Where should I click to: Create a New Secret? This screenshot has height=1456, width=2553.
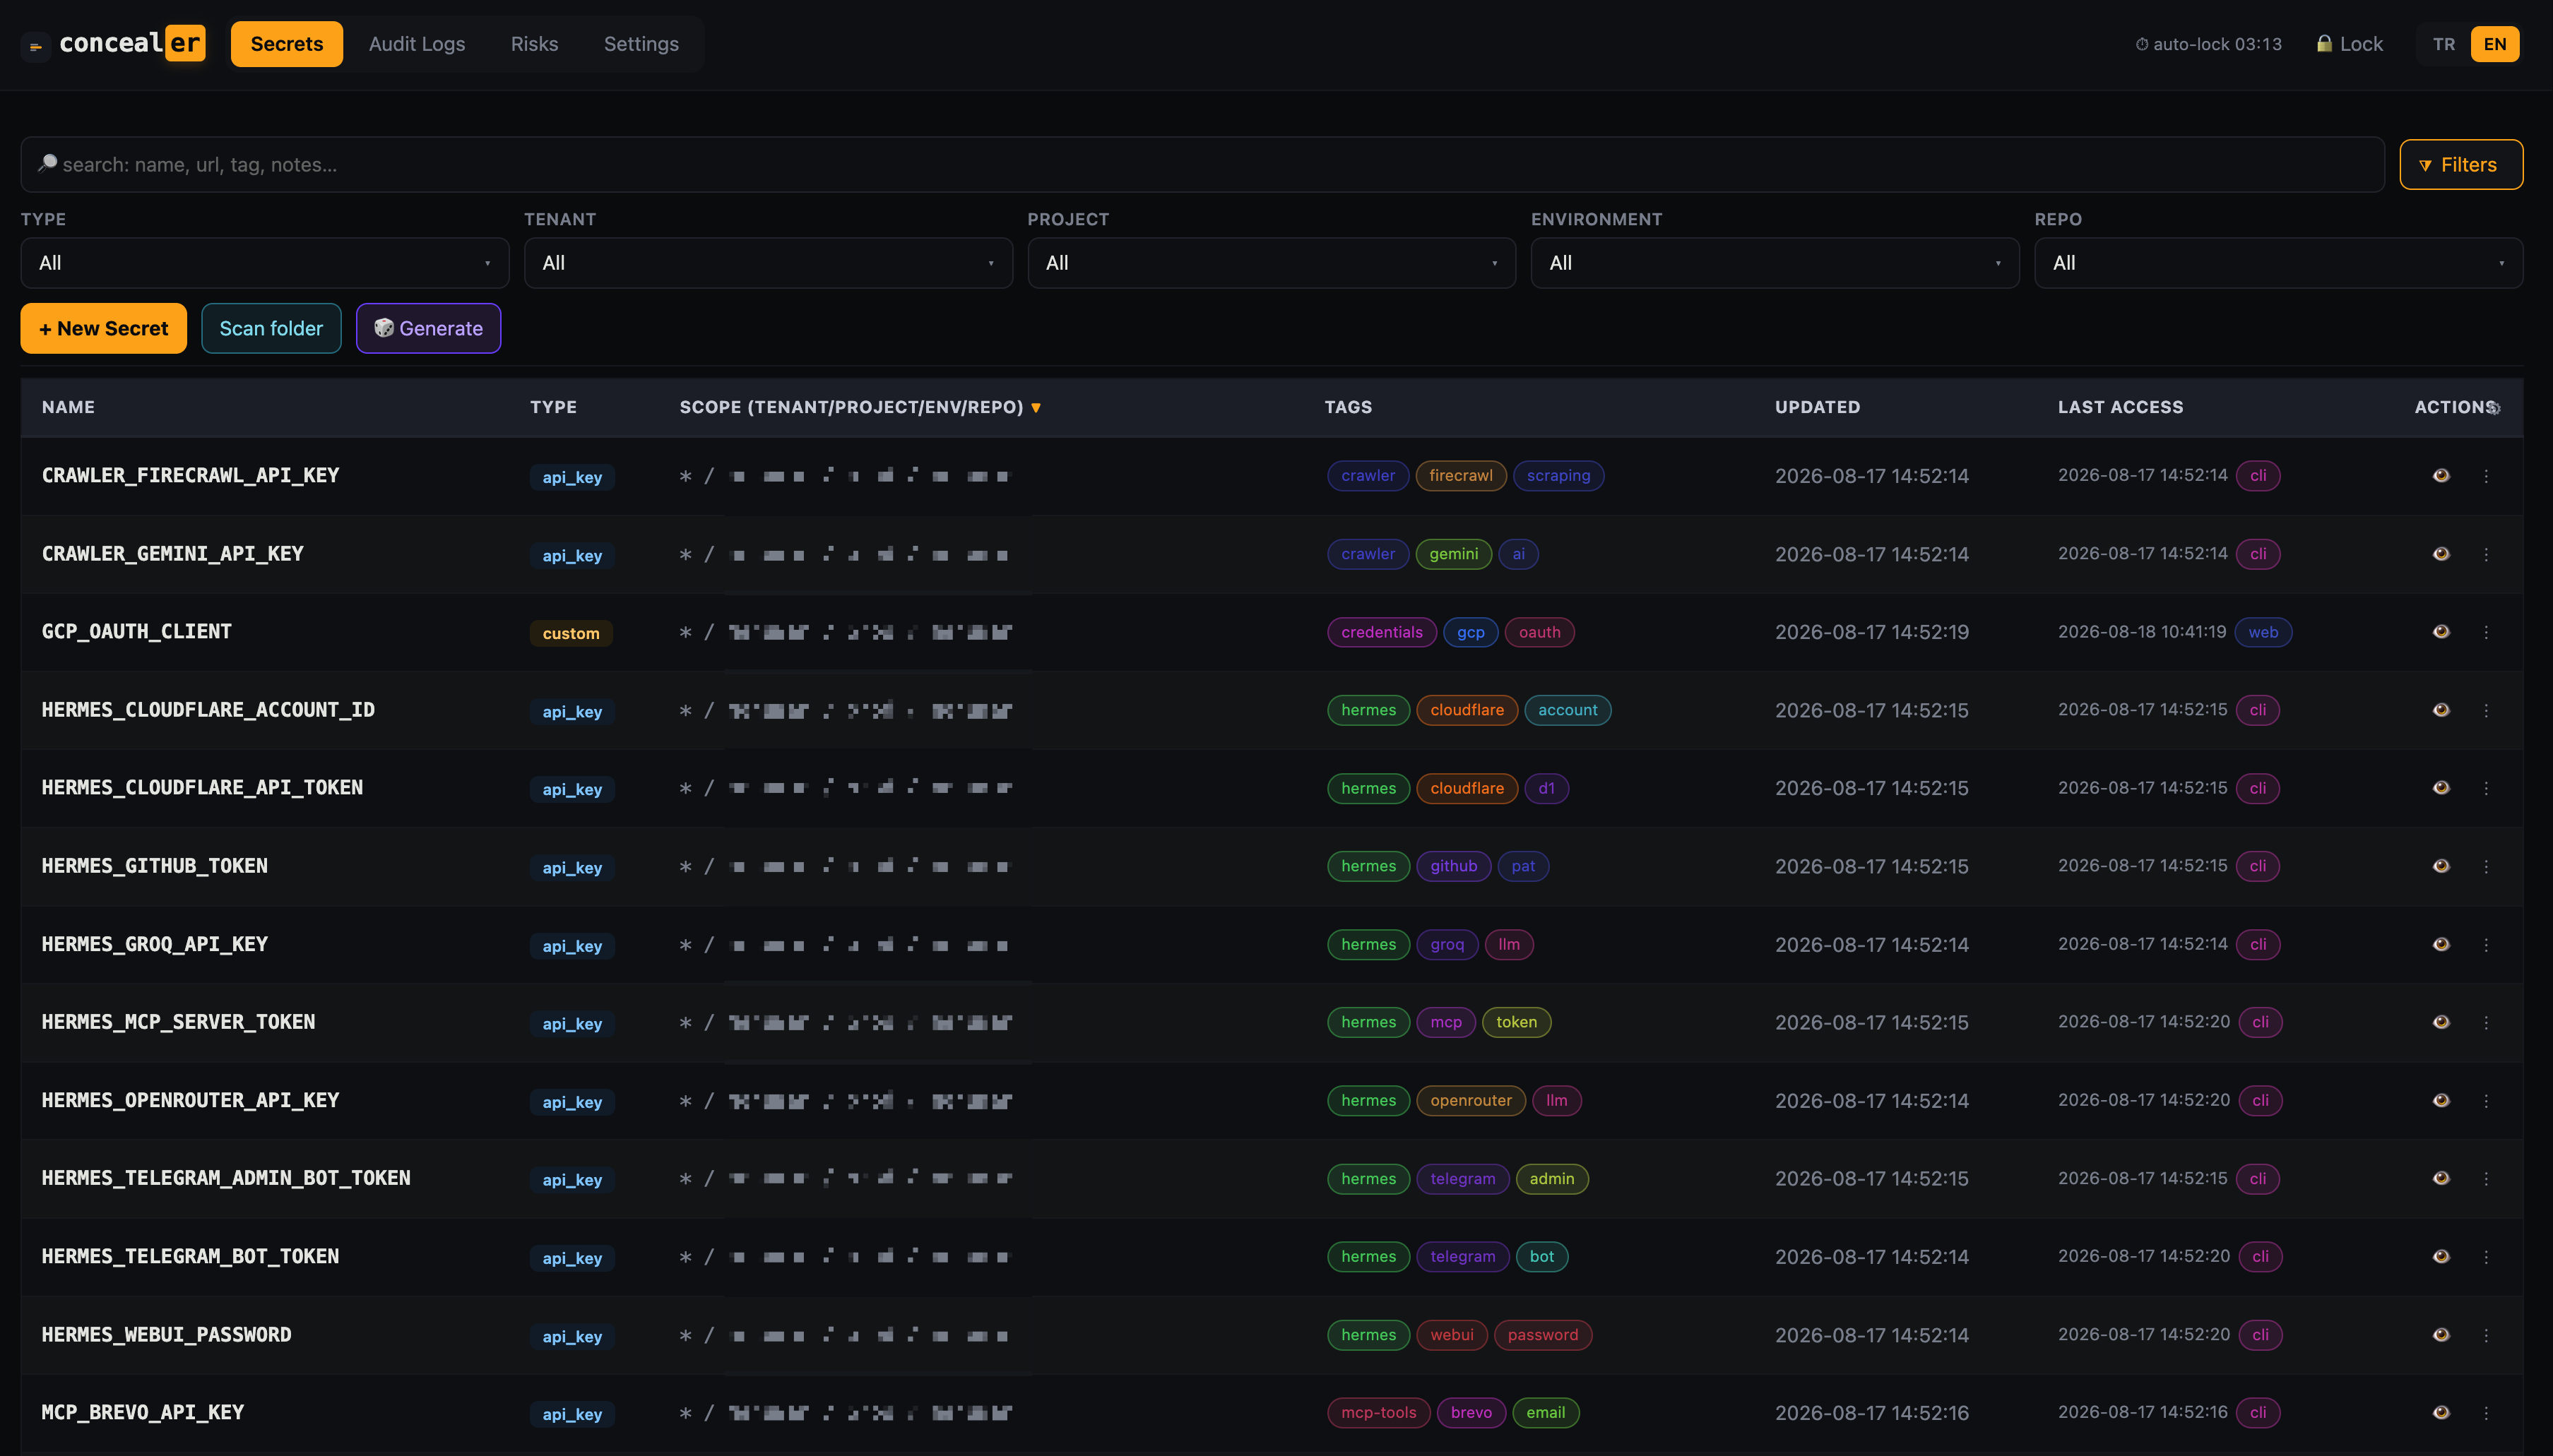(x=103, y=328)
